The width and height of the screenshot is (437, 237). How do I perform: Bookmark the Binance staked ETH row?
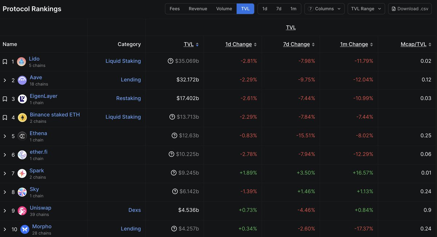click(x=5, y=117)
